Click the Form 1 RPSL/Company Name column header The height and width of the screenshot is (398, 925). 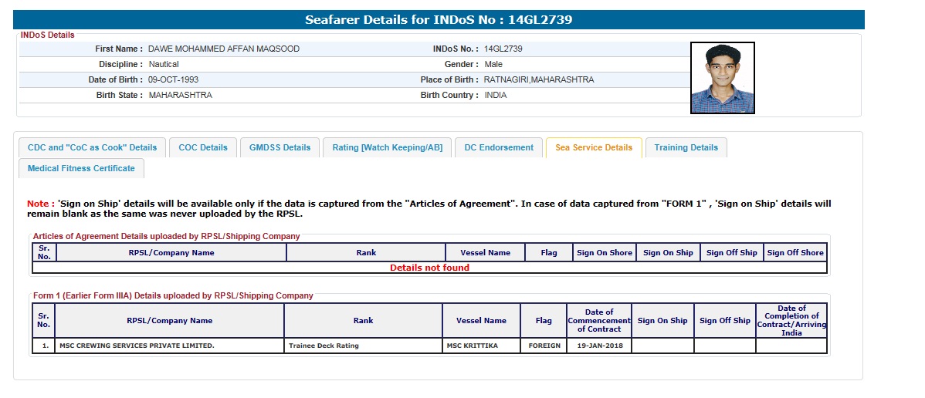point(169,320)
